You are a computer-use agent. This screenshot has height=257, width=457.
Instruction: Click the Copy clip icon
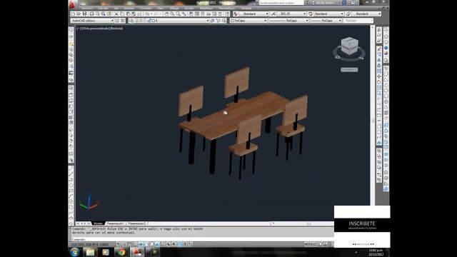pyautogui.click(x=122, y=14)
